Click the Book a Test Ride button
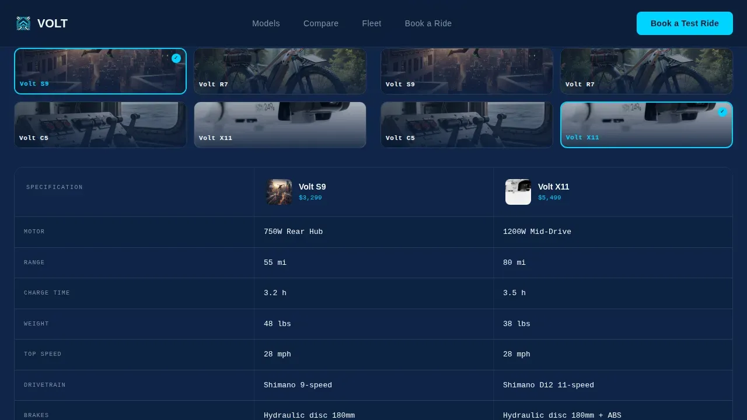Screen dimensions: 747x420 click(x=685, y=23)
